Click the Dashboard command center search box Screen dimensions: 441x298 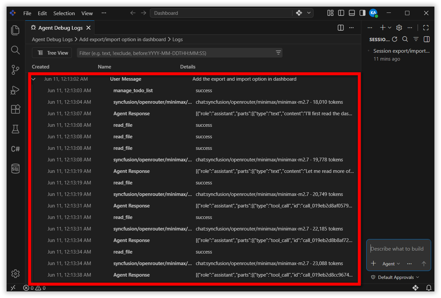(221, 13)
